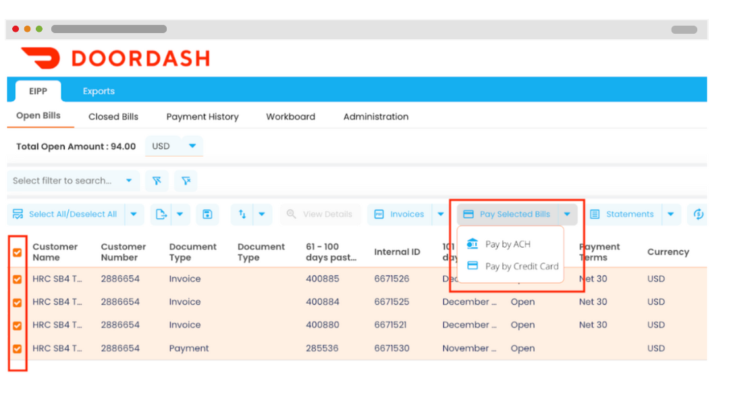Click the Statements document icon
The width and height of the screenshot is (729, 405).
tap(595, 215)
